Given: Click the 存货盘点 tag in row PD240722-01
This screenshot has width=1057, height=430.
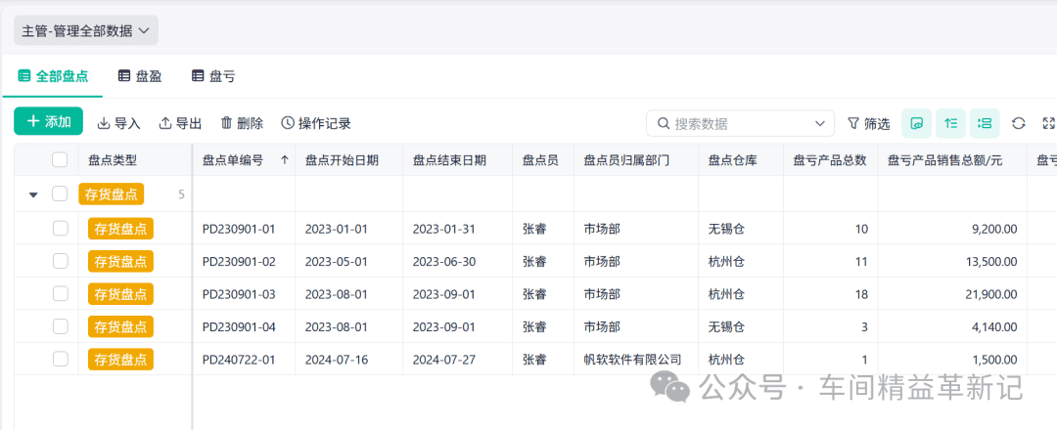Looking at the screenshot, I should (120, 360).
